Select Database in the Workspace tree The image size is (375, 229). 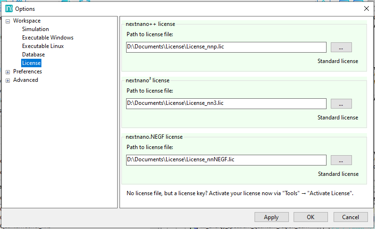coord(33,55)
